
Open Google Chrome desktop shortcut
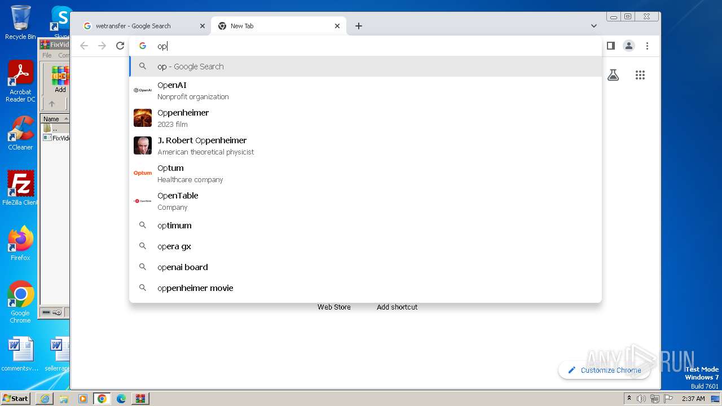tap(20, 302)
